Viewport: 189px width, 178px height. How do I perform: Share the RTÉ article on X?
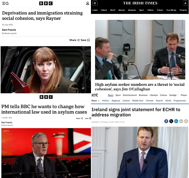coord(171,121)
